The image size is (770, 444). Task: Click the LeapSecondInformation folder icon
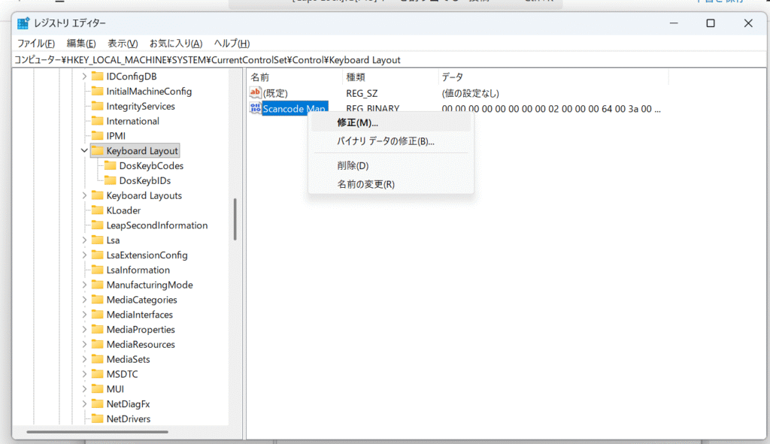(x=97, y=225)
